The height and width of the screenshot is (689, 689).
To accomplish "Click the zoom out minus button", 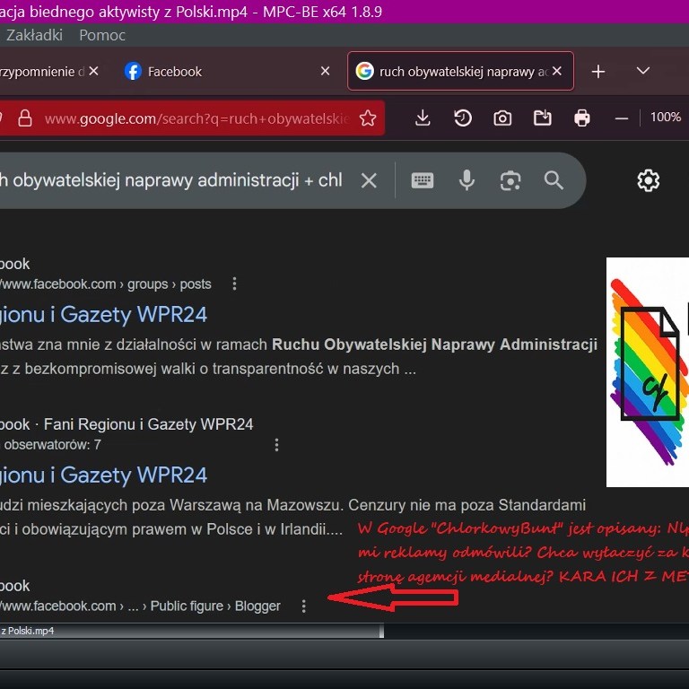I will click(x=622, y=118).
